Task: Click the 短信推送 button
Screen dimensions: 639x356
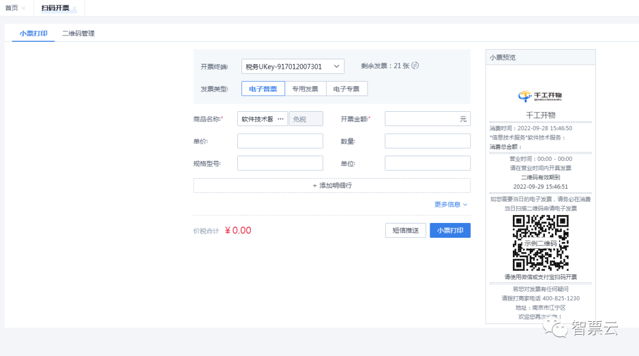Action: click(x=405, y=231)
